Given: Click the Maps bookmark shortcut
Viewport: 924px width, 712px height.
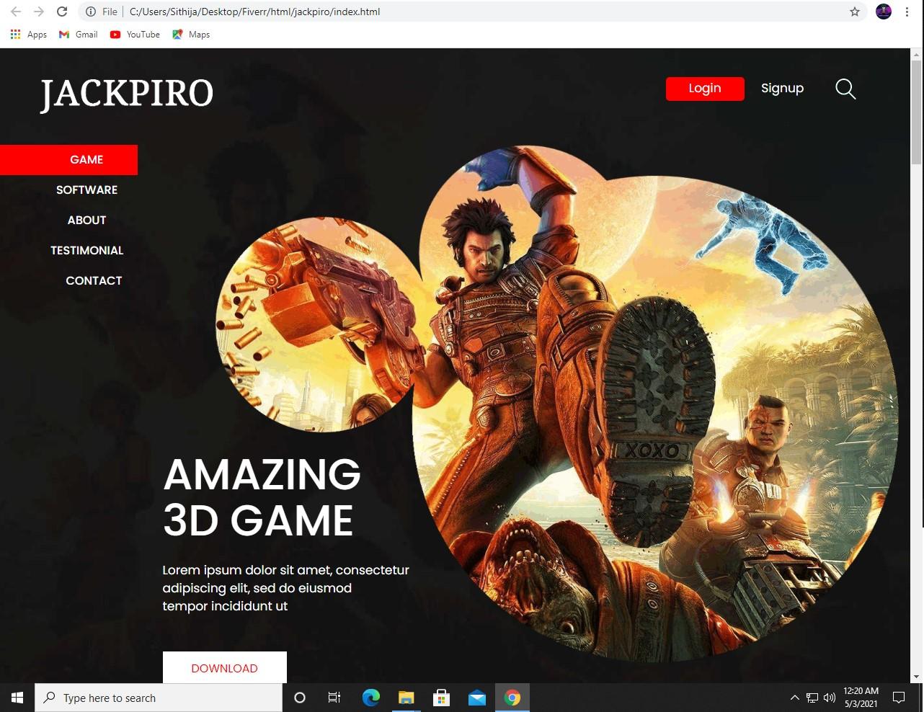Looking at the screenshot, I should click(190, 34).
